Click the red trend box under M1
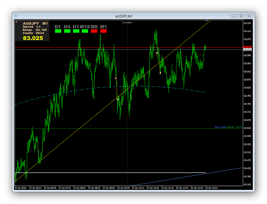 pos(103,31)
